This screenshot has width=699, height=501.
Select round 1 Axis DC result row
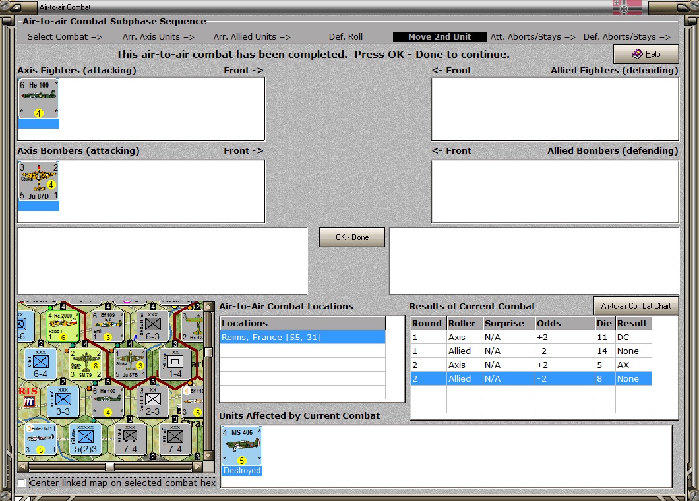(531, 337)
